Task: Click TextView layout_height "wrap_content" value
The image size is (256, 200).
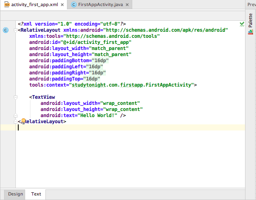Action: 123,109
